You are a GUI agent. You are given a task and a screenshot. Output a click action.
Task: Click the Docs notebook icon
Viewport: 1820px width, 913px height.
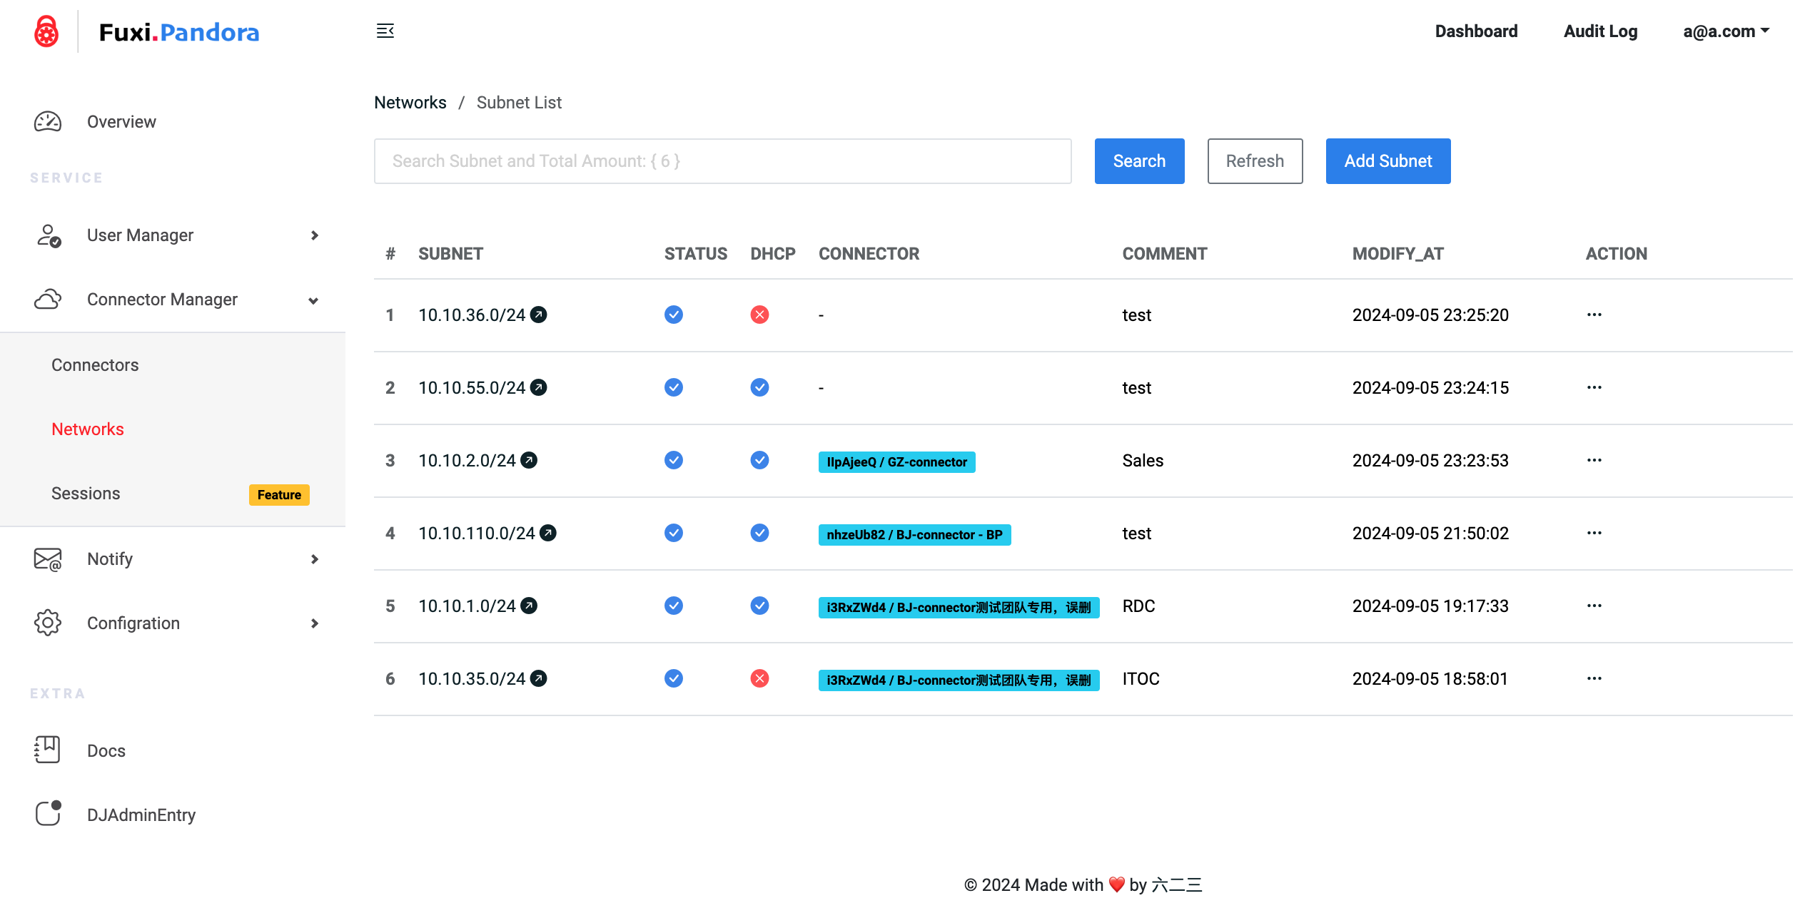[x=47, y=750]
